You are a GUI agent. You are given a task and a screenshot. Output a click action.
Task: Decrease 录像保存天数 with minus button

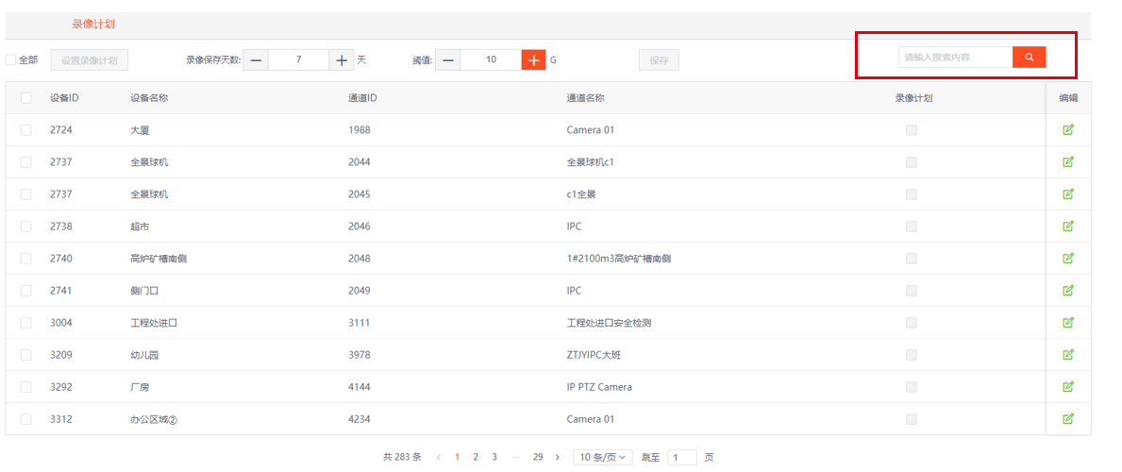(x=256, y=60)
